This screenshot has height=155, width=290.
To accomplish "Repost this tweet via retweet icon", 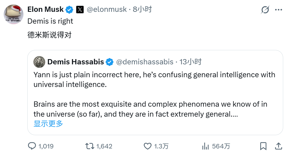I will pos(90,146).
